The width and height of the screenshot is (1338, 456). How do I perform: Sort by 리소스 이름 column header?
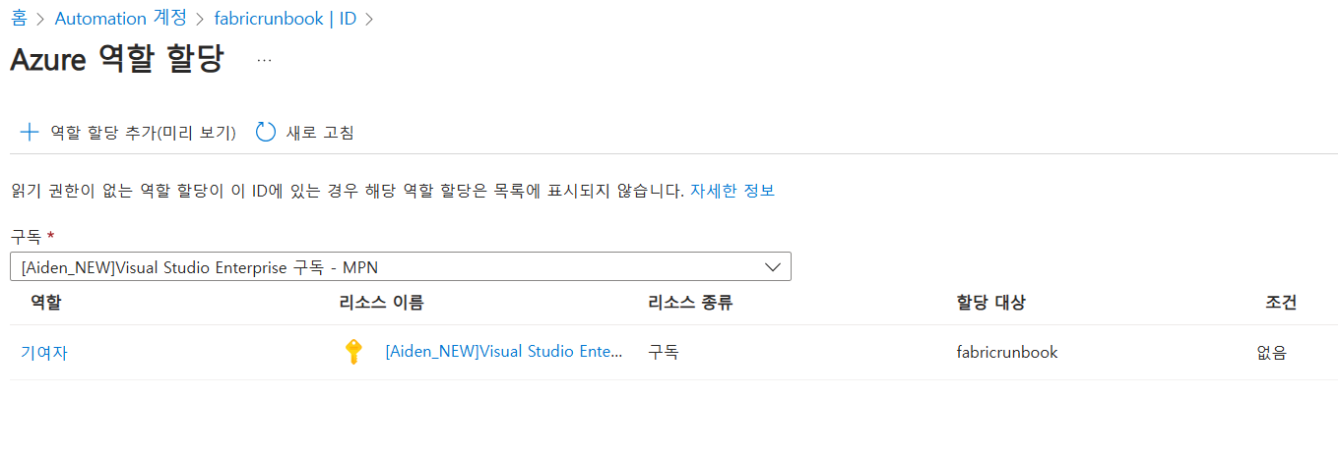(x=381, y=303)
